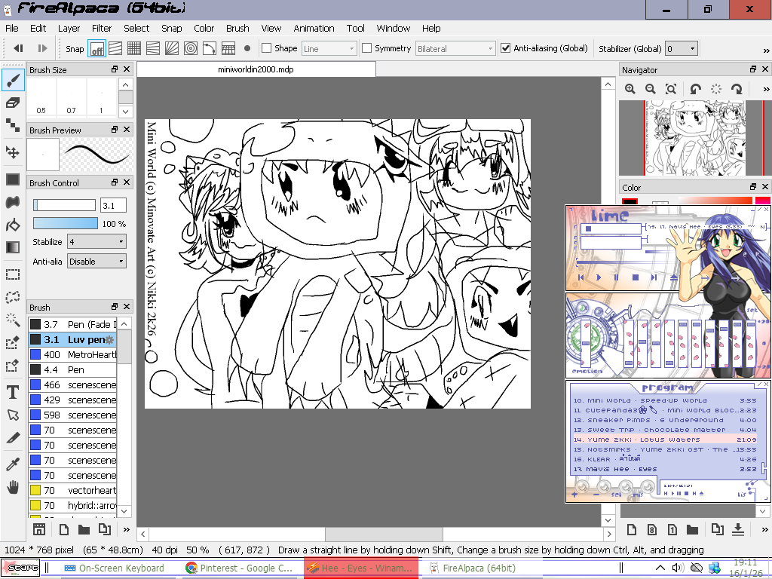The height and width of the screenshot is (579, 772).
Task: Pick the Bucket fill tool
Action: pos(13,225)
